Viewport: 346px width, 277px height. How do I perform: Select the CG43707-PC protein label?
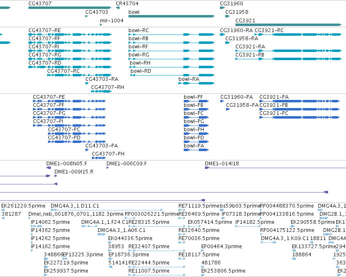[64, 130]
